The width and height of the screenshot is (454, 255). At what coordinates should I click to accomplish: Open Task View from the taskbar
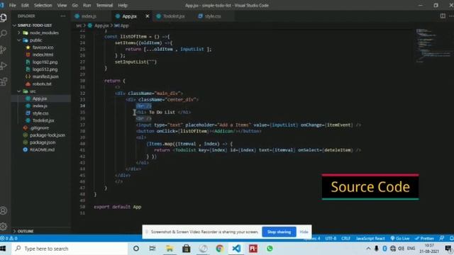pos(153,249)
